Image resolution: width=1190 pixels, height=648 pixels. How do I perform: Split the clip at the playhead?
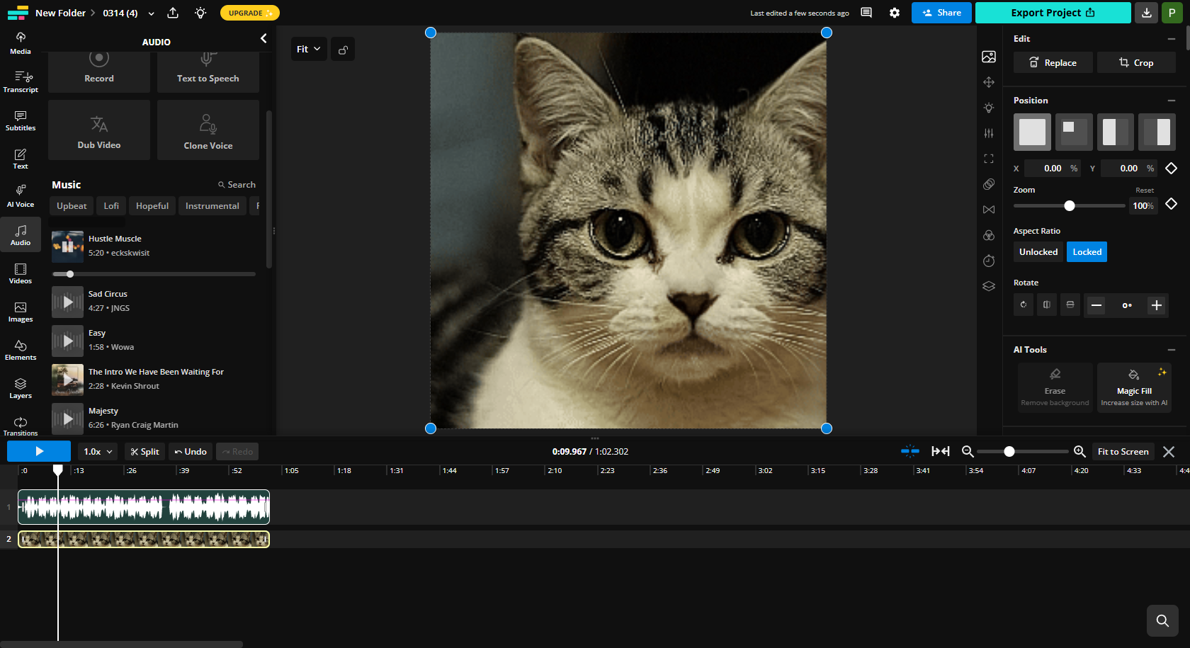pos(144,451)
